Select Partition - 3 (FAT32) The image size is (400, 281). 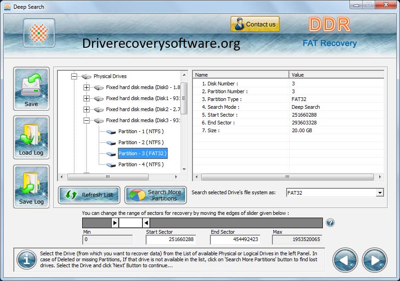pos(143,153)
